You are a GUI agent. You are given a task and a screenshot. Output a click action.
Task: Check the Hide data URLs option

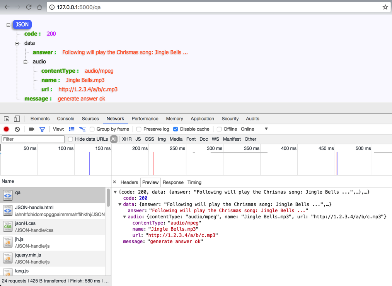(x=70, y=139)
